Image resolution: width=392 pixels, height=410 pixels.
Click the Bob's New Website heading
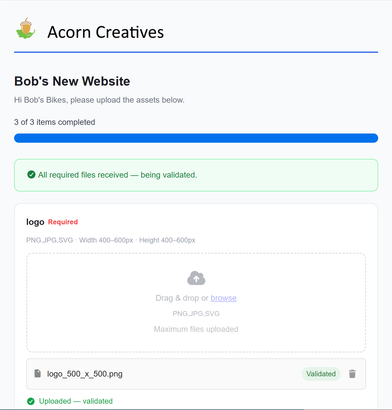coord(72,81)
